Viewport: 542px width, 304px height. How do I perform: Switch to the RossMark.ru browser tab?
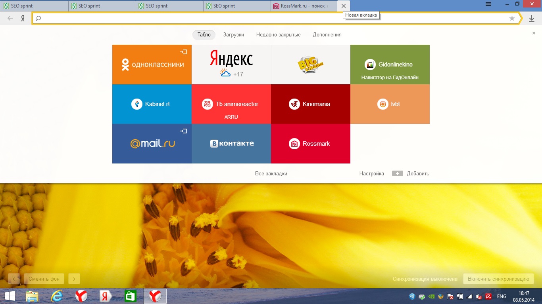(304, 6)
